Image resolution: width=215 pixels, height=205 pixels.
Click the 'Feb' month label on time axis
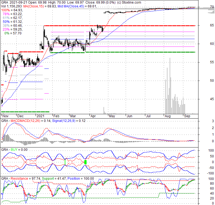tap(56, 116)
